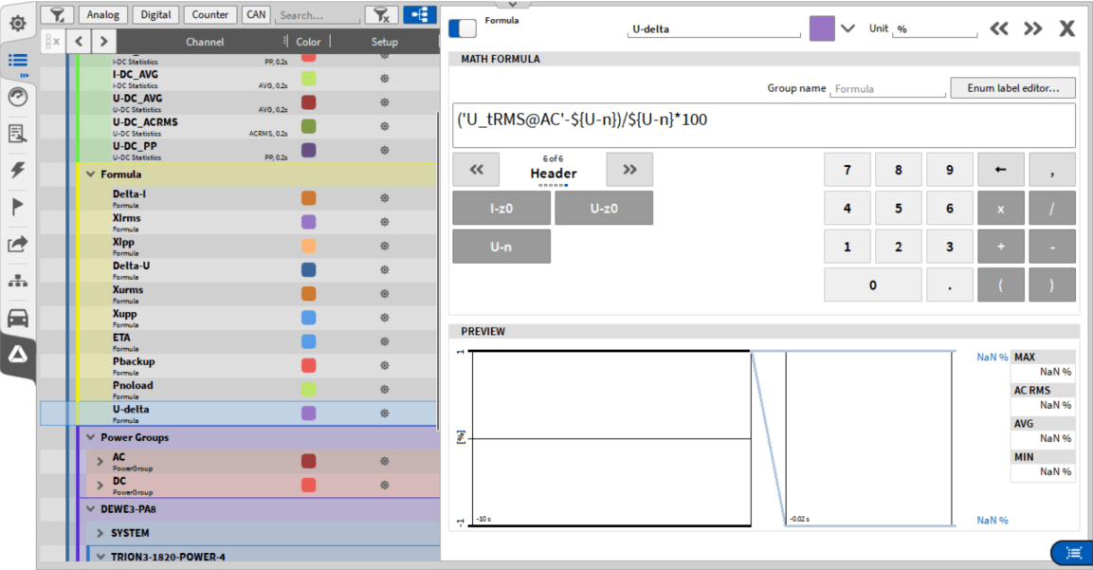1093x570 pixels.
Task: Filter channels by the CAN tab
Action: pyautogui.click(x=255, y=14)
